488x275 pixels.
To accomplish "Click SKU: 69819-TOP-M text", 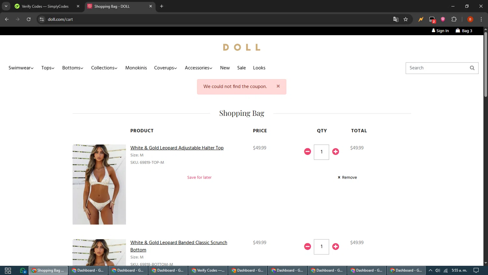I will point(147,162).
